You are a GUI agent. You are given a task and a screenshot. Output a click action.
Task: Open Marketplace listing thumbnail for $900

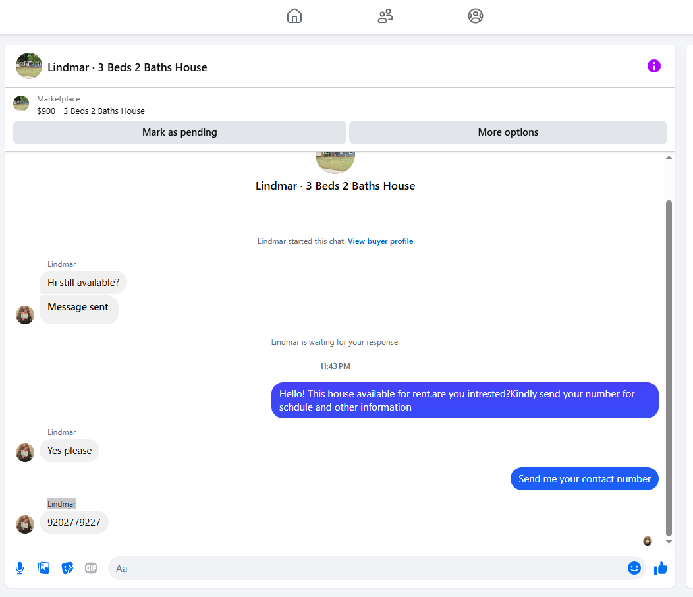click(x=21, y=103)
